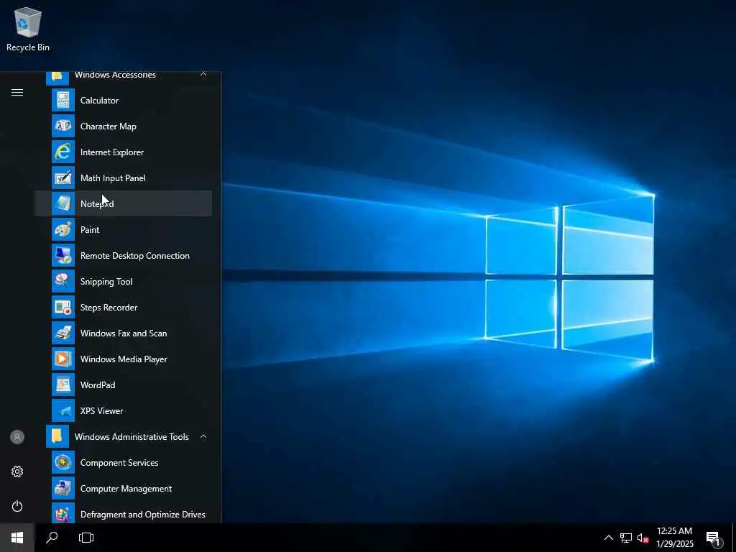This screenshot has height=552, width=736.
Task: Click the Power button icon
Action: tap(17, 506)
